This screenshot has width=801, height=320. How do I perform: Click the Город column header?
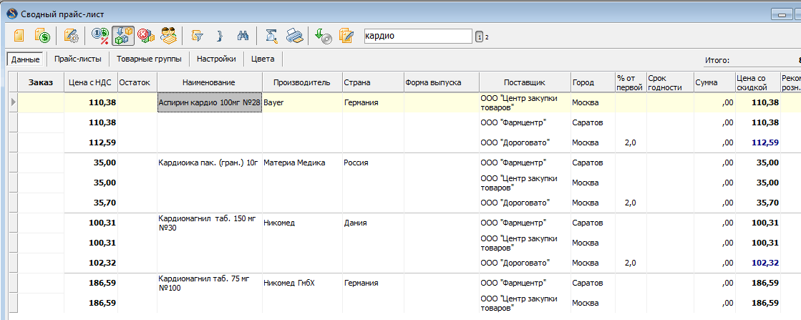click(x=593, y=82)
